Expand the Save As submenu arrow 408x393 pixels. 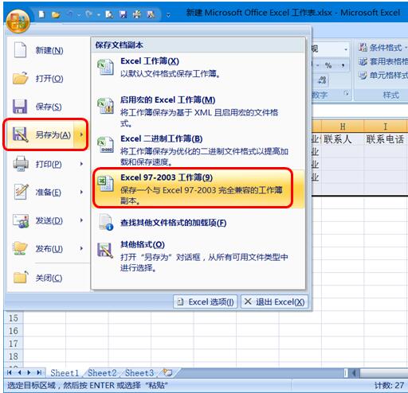tap(81, 134)
